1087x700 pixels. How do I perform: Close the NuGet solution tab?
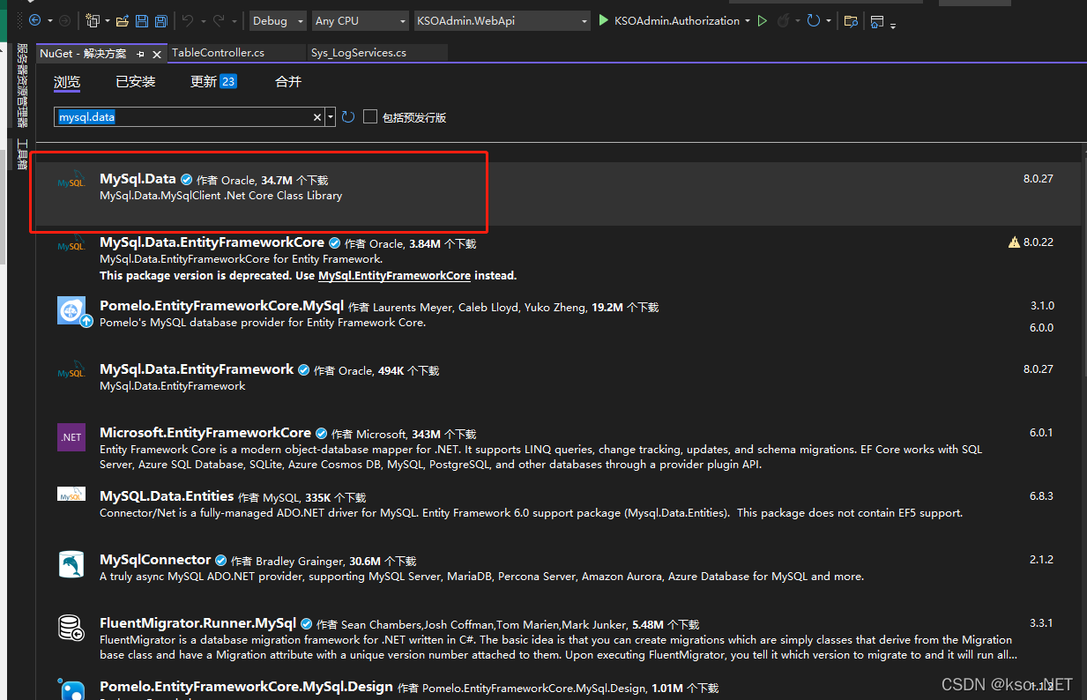click(x=158, y=54)
